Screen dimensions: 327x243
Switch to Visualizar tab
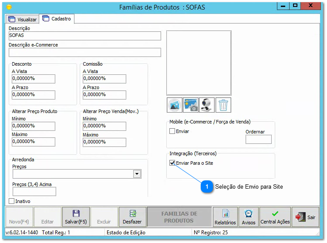coord(22,20)
